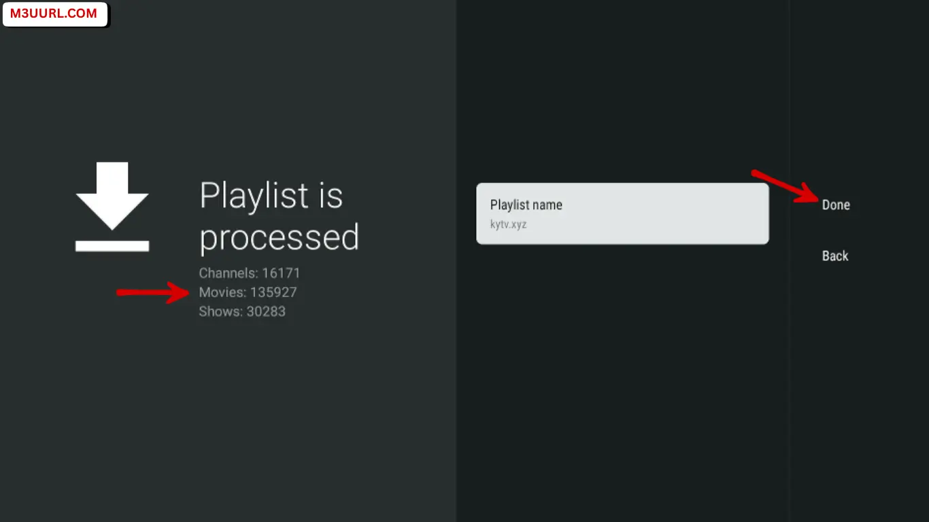Click the movie count 135927
This screenshot has width=929, height=522.
tap(273, 293)
